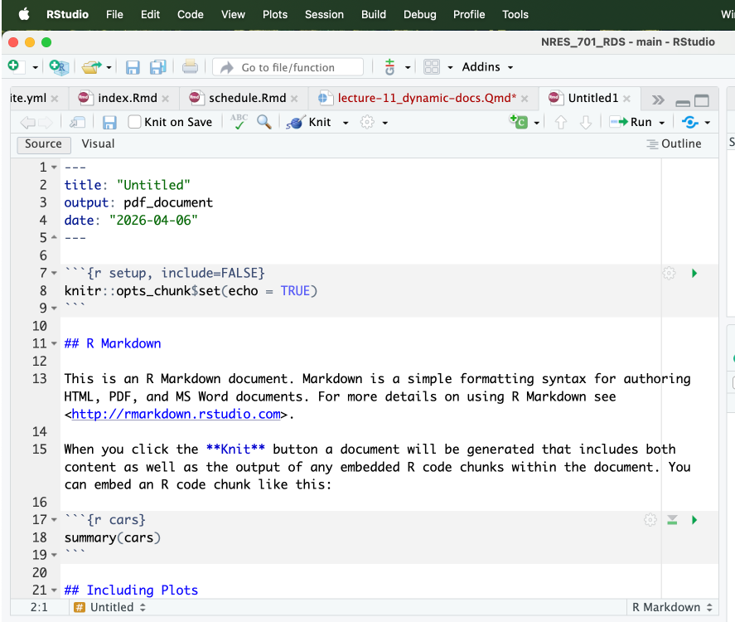Open the rmarkdown.rstudio.com link

(176, 414)
